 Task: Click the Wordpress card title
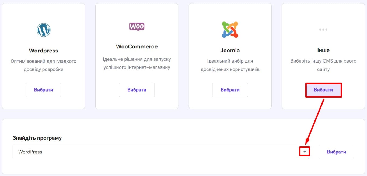point(43,51)
